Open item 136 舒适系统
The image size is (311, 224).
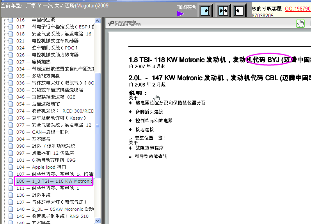(x=33, y=195)
